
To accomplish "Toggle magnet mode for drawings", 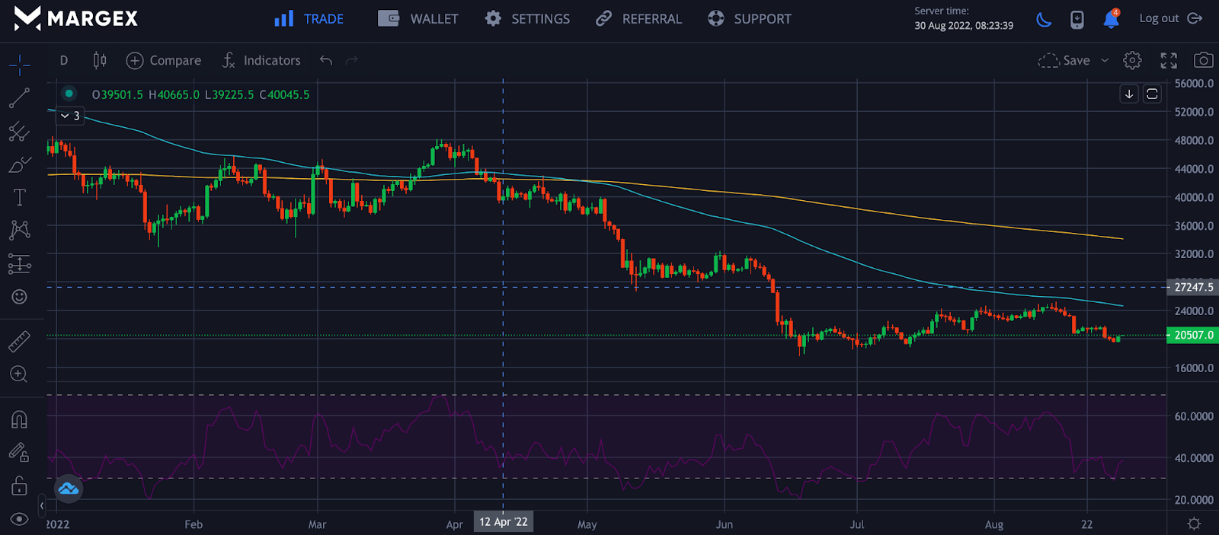I will pyautogui.click(x=19, y=420).
